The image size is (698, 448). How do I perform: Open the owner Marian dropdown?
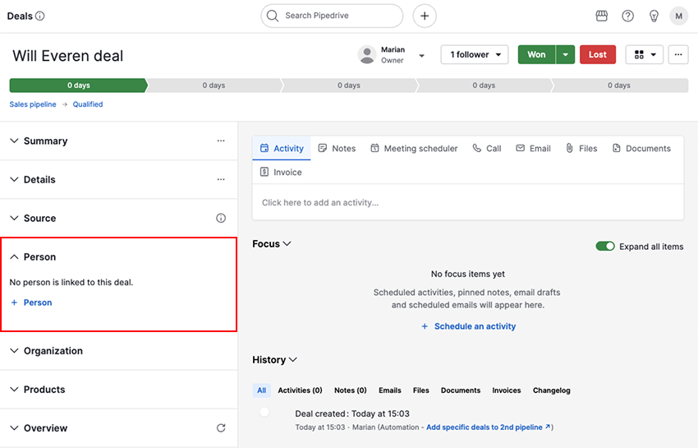coord(421,55)
